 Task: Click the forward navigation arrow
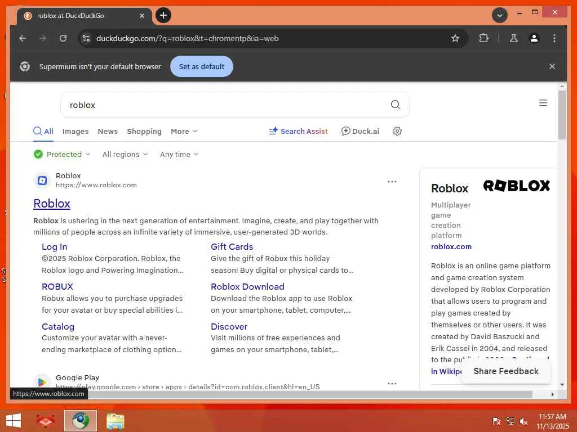tap(43, 38)
